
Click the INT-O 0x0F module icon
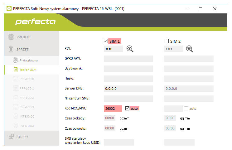[x=16, y=126]
